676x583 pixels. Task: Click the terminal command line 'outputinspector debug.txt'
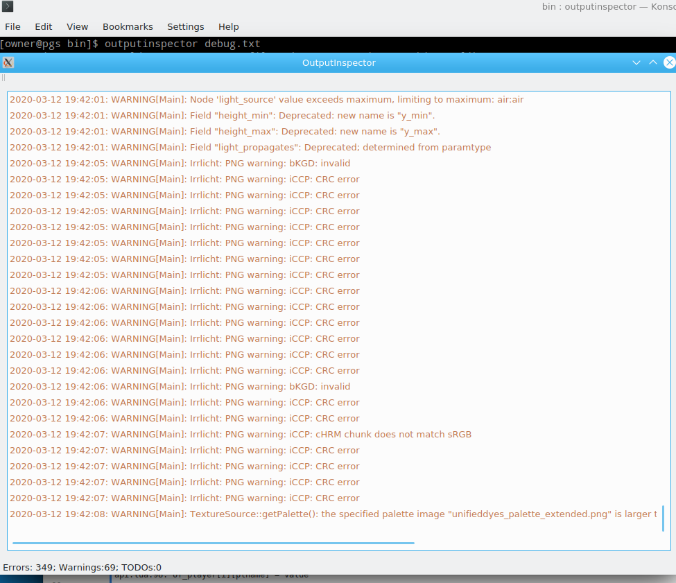coord(182,44)
